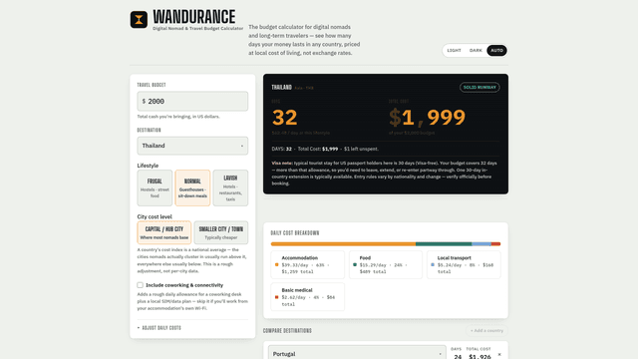Click the Local transport cost card
638x359 pixels.
coord(464,265)
